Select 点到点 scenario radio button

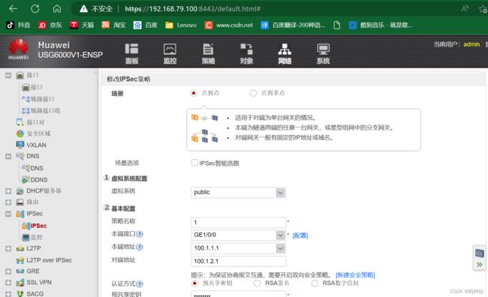[194, 93]
